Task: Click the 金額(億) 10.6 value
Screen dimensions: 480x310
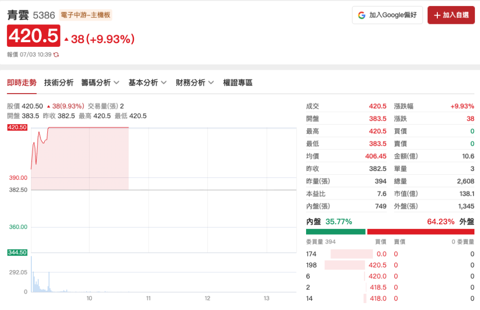Action: [x=468, y=156]
